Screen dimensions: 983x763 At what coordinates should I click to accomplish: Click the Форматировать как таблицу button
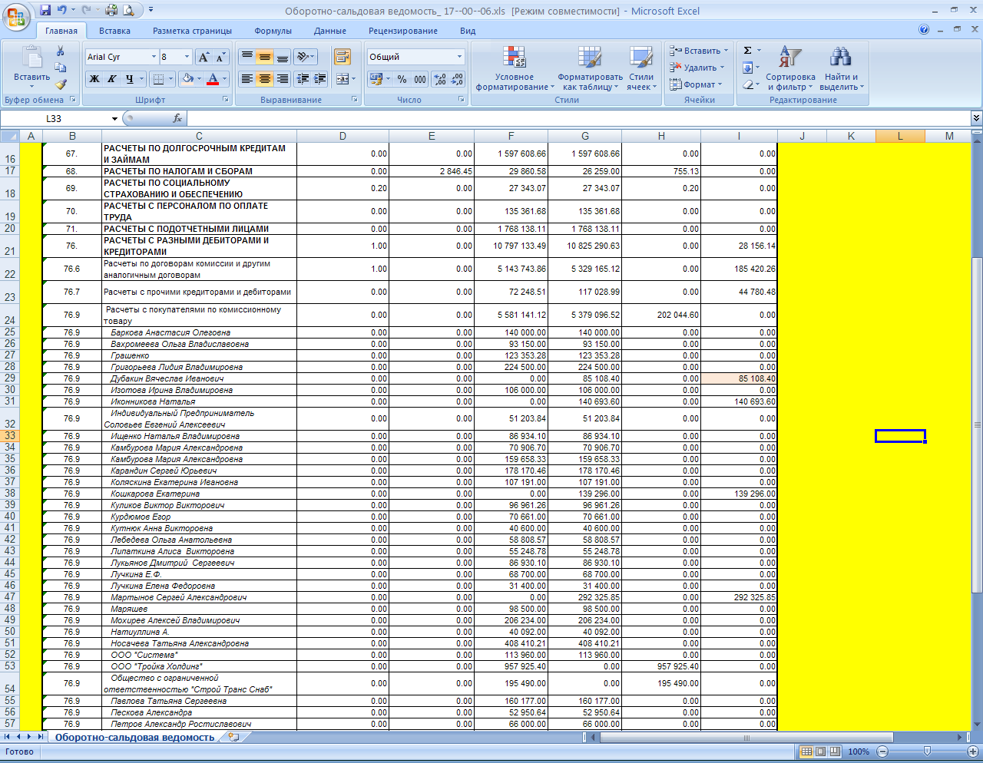(590, 69)
